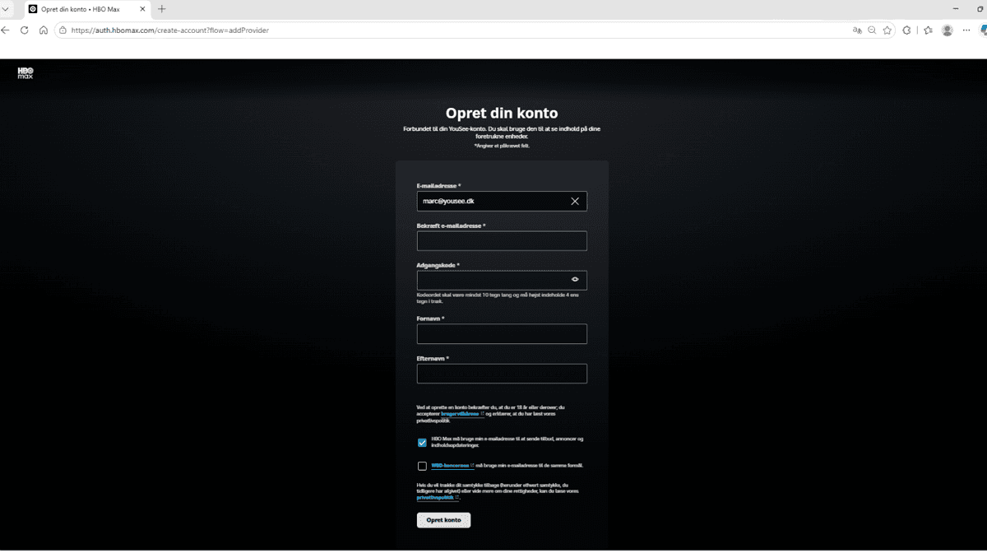Check the WBD-koncernen e-mail consent checkbox
This screenshot has height=558, width=987.
click(x=422, y=466)
